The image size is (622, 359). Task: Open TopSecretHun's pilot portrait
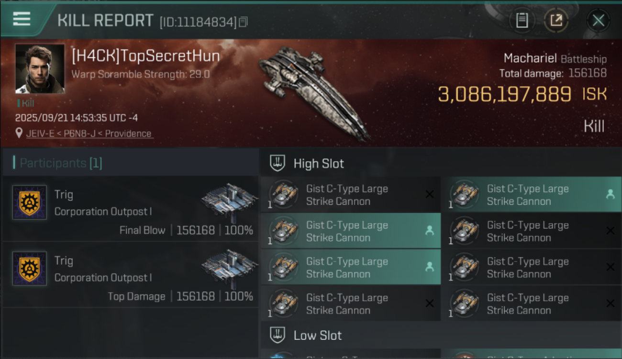pos(40,68)
